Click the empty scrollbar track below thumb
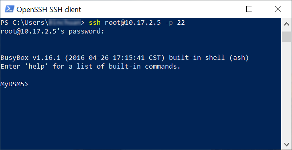Screen dimensions: 292x150 click(286, 90)
